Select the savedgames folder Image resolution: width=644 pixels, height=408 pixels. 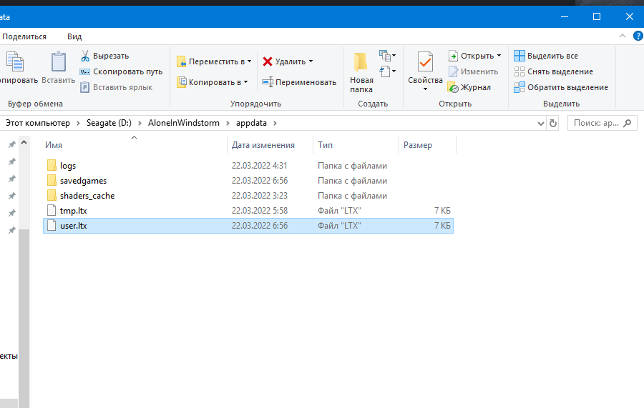point(83,181)
